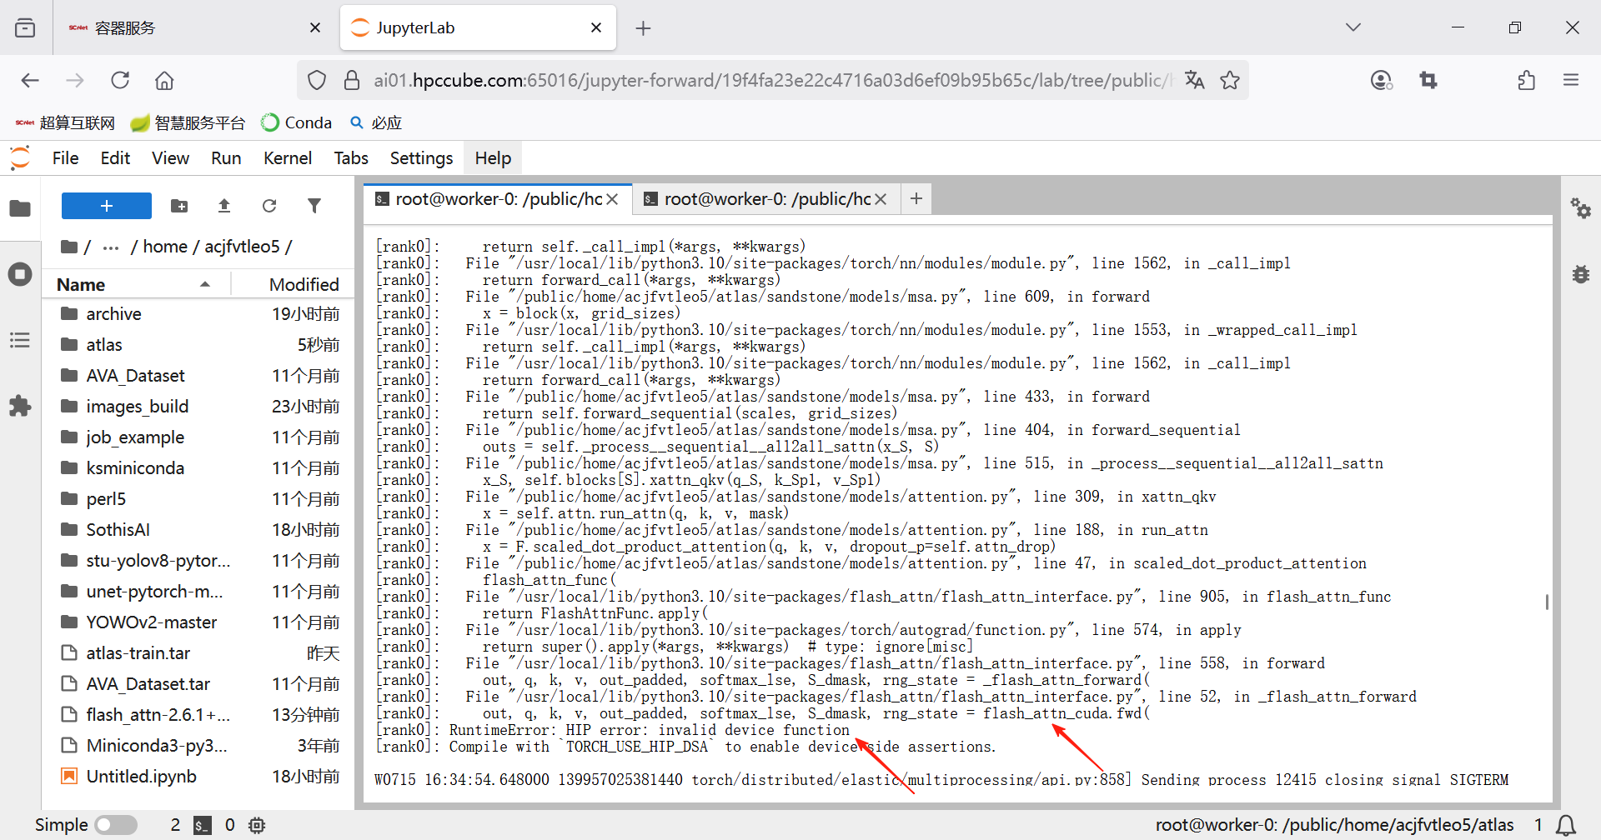Close the first root@worker-0 terminal tab
The width and height of the screenshot is (1601, 840).
(x=612, y=199)
